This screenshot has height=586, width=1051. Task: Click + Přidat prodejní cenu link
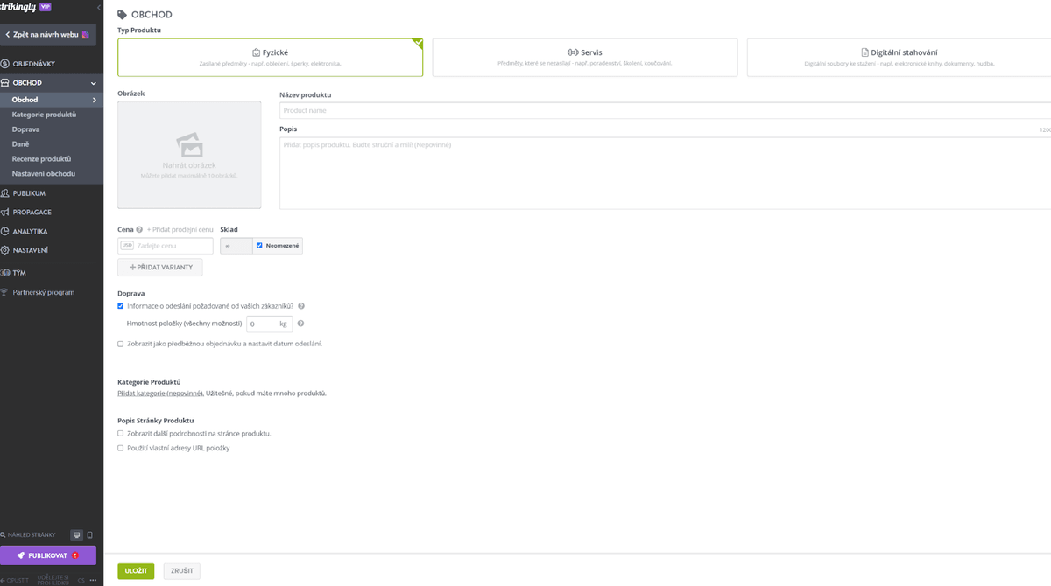(180, 230)
